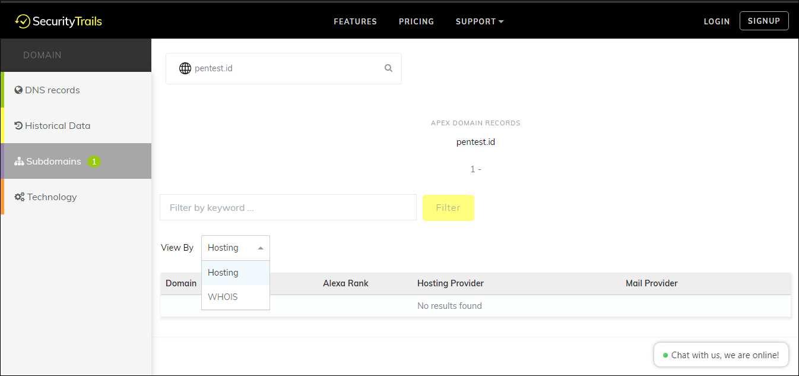This screenshot has width=799, height=376.
Task: Click the Historical Data history icon
Action: (x=18, y=126)
